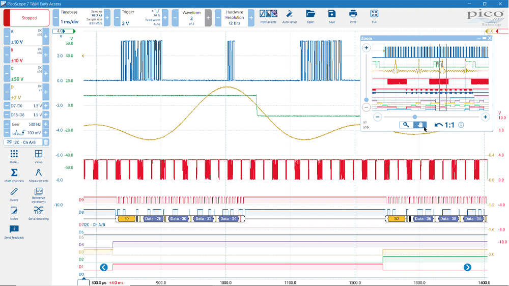Click the yellow trigger marker on the graph

point(83,56)
